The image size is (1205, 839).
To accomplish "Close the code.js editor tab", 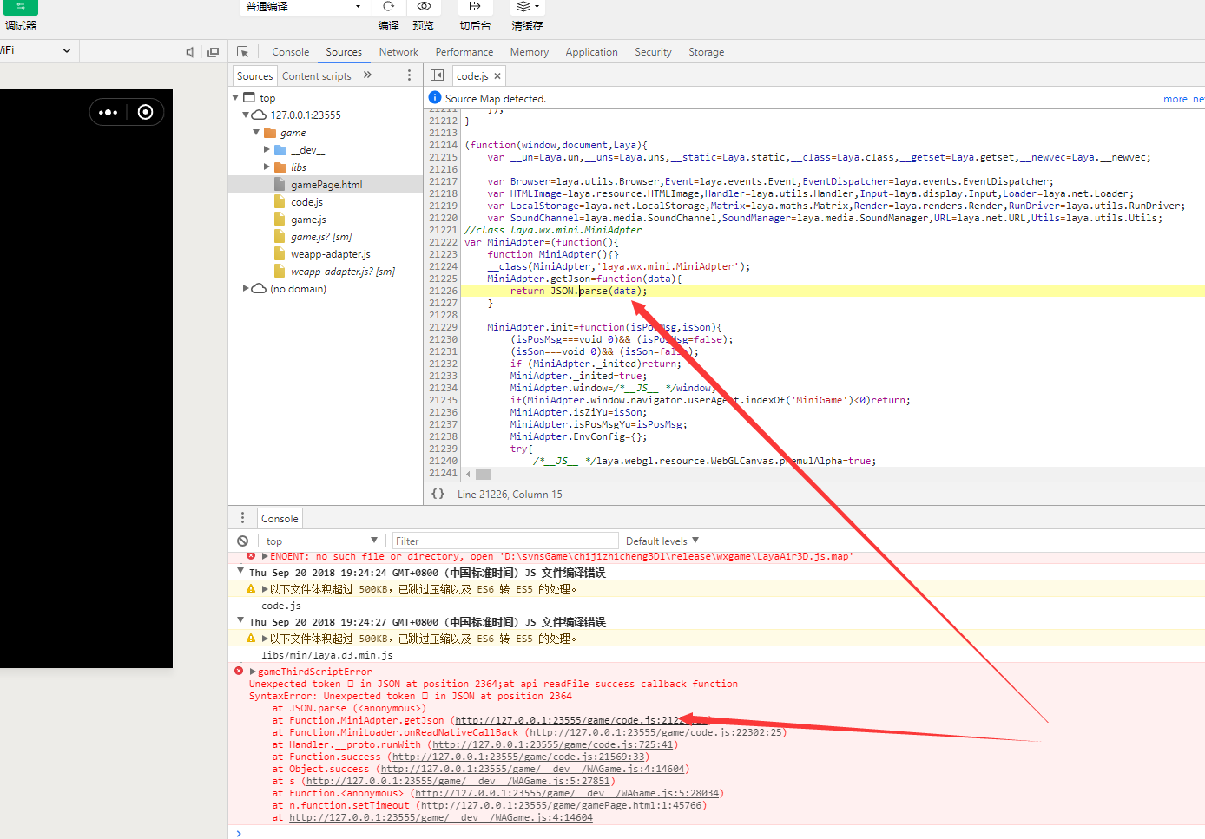I will coord(497,76).
